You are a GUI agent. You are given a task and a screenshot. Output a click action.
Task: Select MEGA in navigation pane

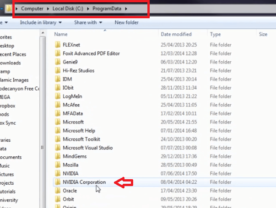coord(5,97)
